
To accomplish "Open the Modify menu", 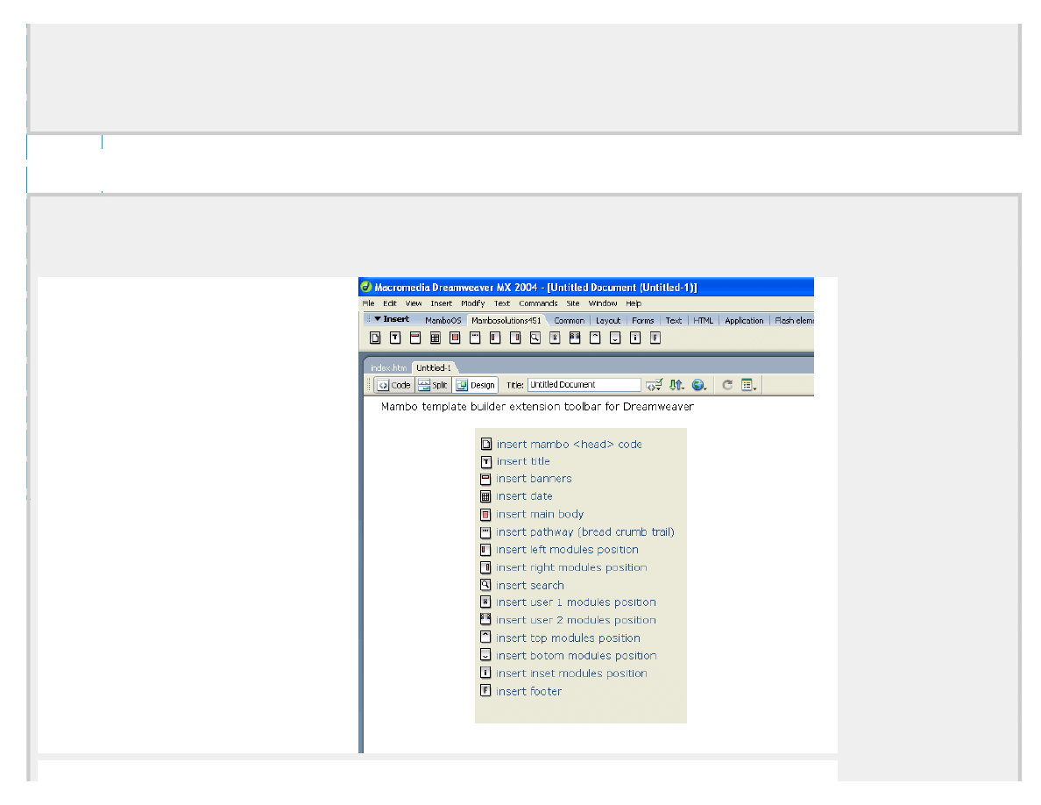I will coord(472,303).
